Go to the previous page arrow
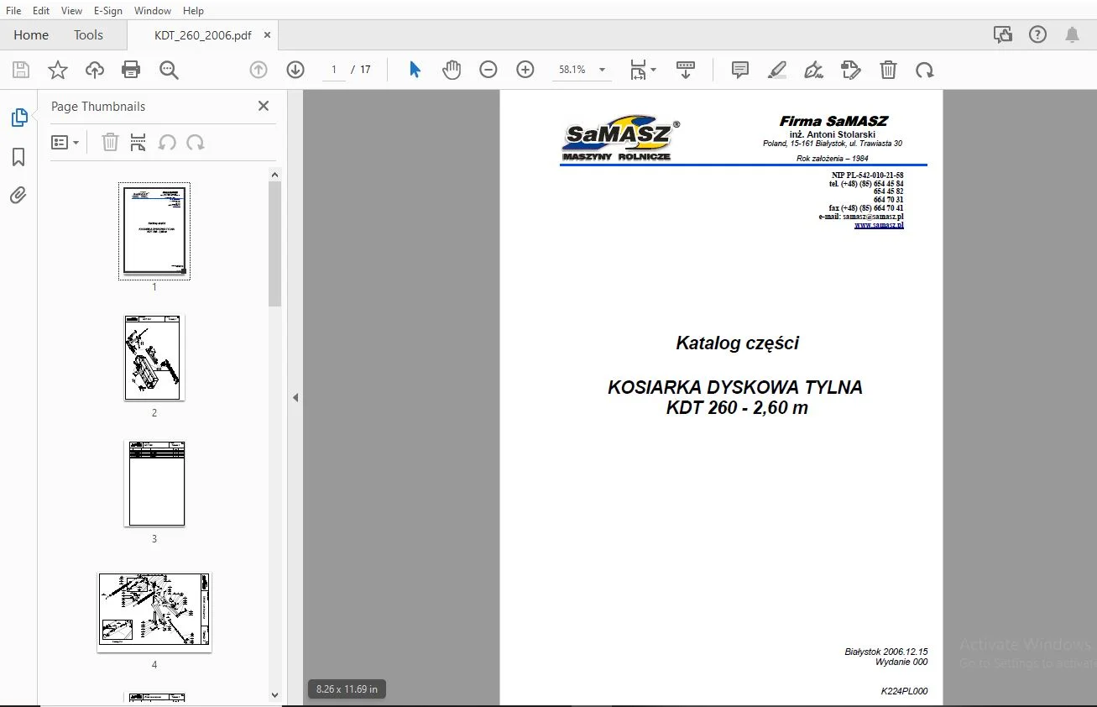 point(259,70)
